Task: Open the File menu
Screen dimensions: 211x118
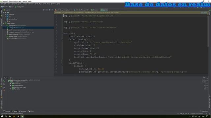Action: tap(1, 4)
